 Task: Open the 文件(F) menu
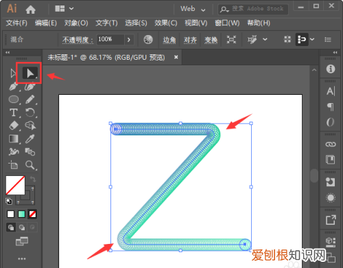[x=16, y=23]
